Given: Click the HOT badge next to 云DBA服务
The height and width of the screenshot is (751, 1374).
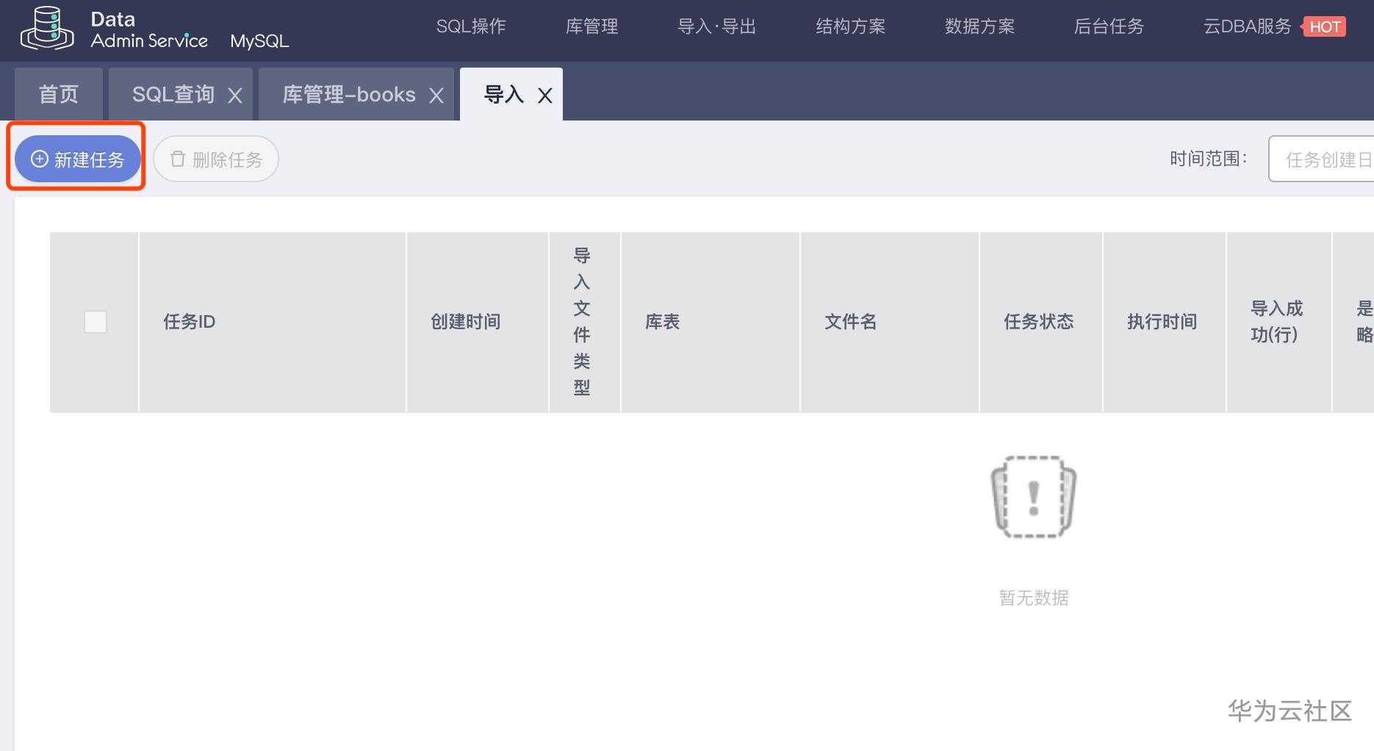Looking at the screenshot, I should pyautogui.click(x=1325, y=26).
